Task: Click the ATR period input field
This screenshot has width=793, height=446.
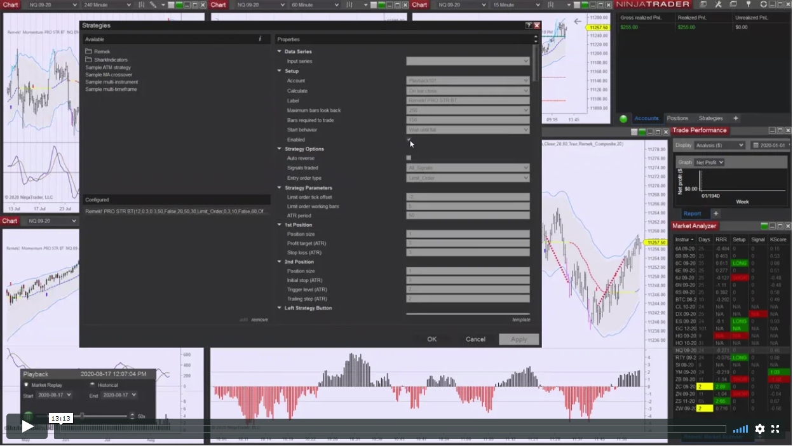Action: (468, 215)
